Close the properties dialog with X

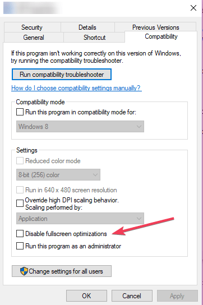pos(193,8)
